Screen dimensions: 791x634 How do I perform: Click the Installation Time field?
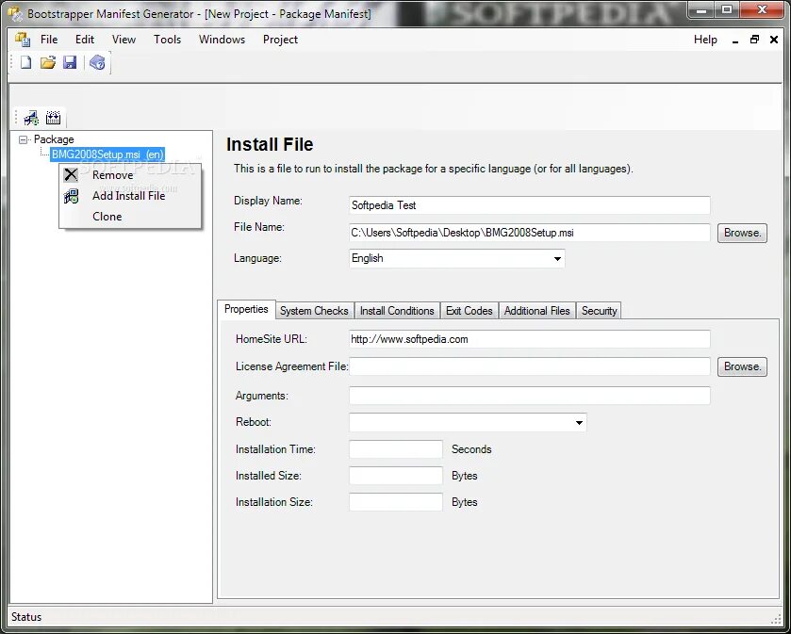point(396,449)
